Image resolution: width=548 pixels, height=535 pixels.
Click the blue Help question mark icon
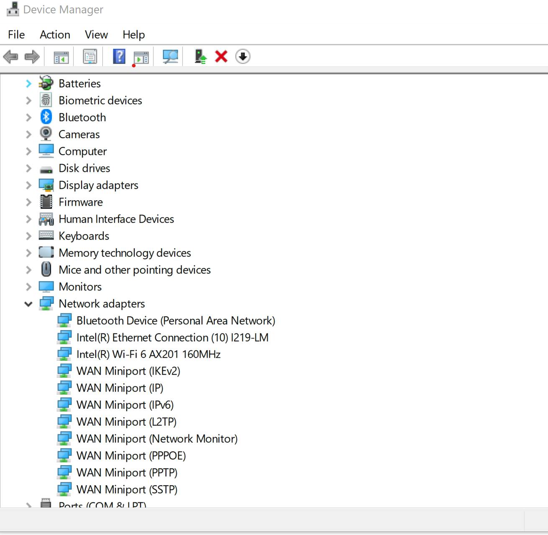pyautogui.click(x=119, y=56)
